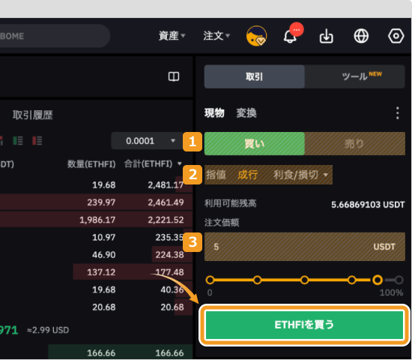Show sell-only order book view icon

tap(37, 140)
